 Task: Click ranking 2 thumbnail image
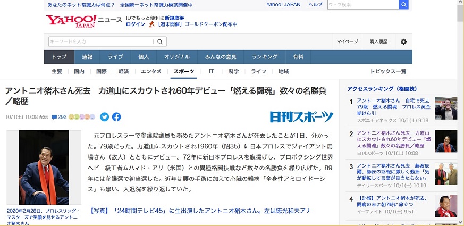pos(446,141)
